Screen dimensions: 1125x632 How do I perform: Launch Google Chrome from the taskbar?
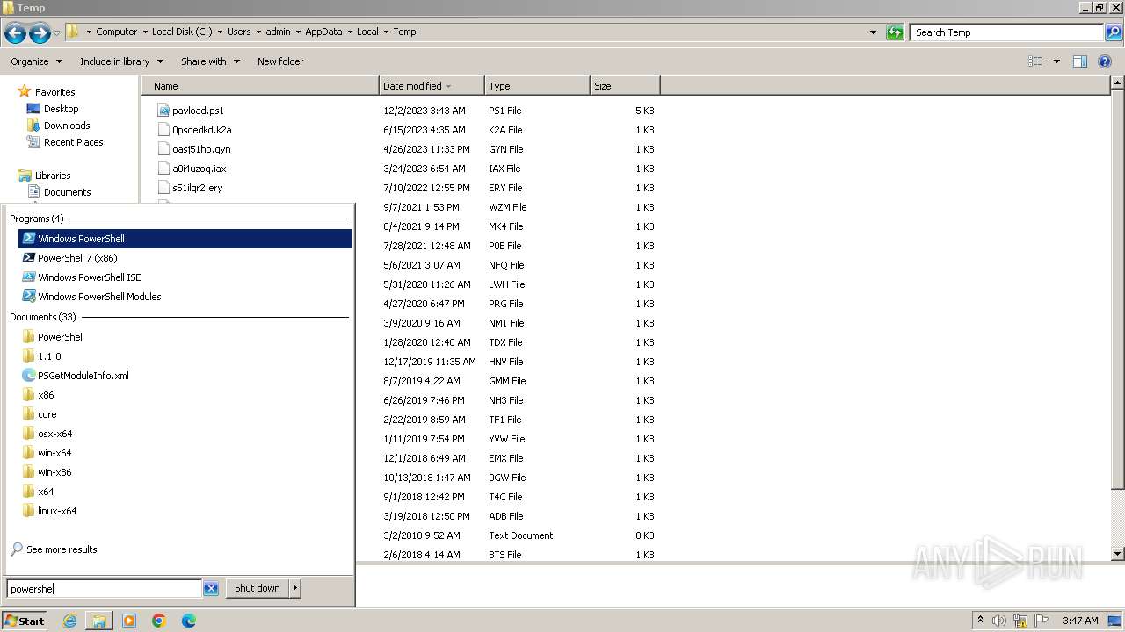click(159, 621)
